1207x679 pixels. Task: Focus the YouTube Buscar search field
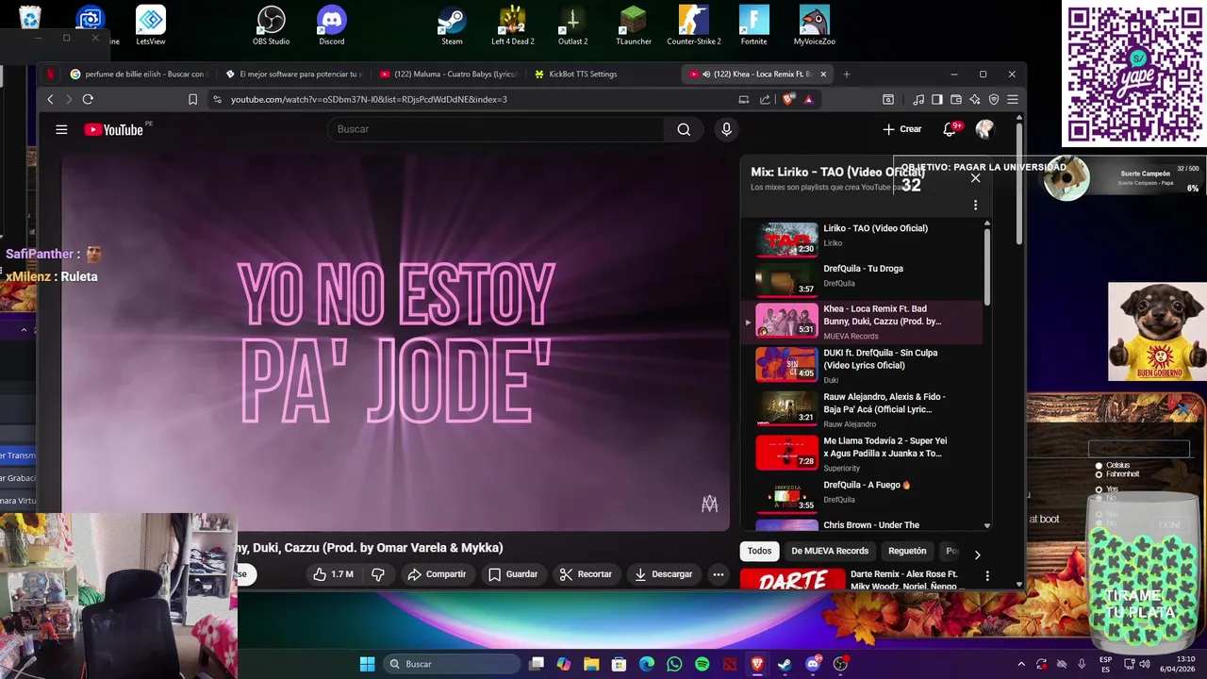pyautogui.click(x=497, y=129)
